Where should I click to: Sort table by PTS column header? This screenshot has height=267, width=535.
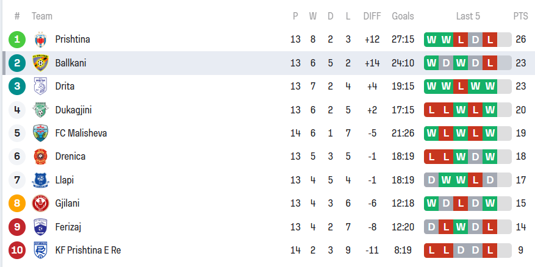[x=520, y=16]
